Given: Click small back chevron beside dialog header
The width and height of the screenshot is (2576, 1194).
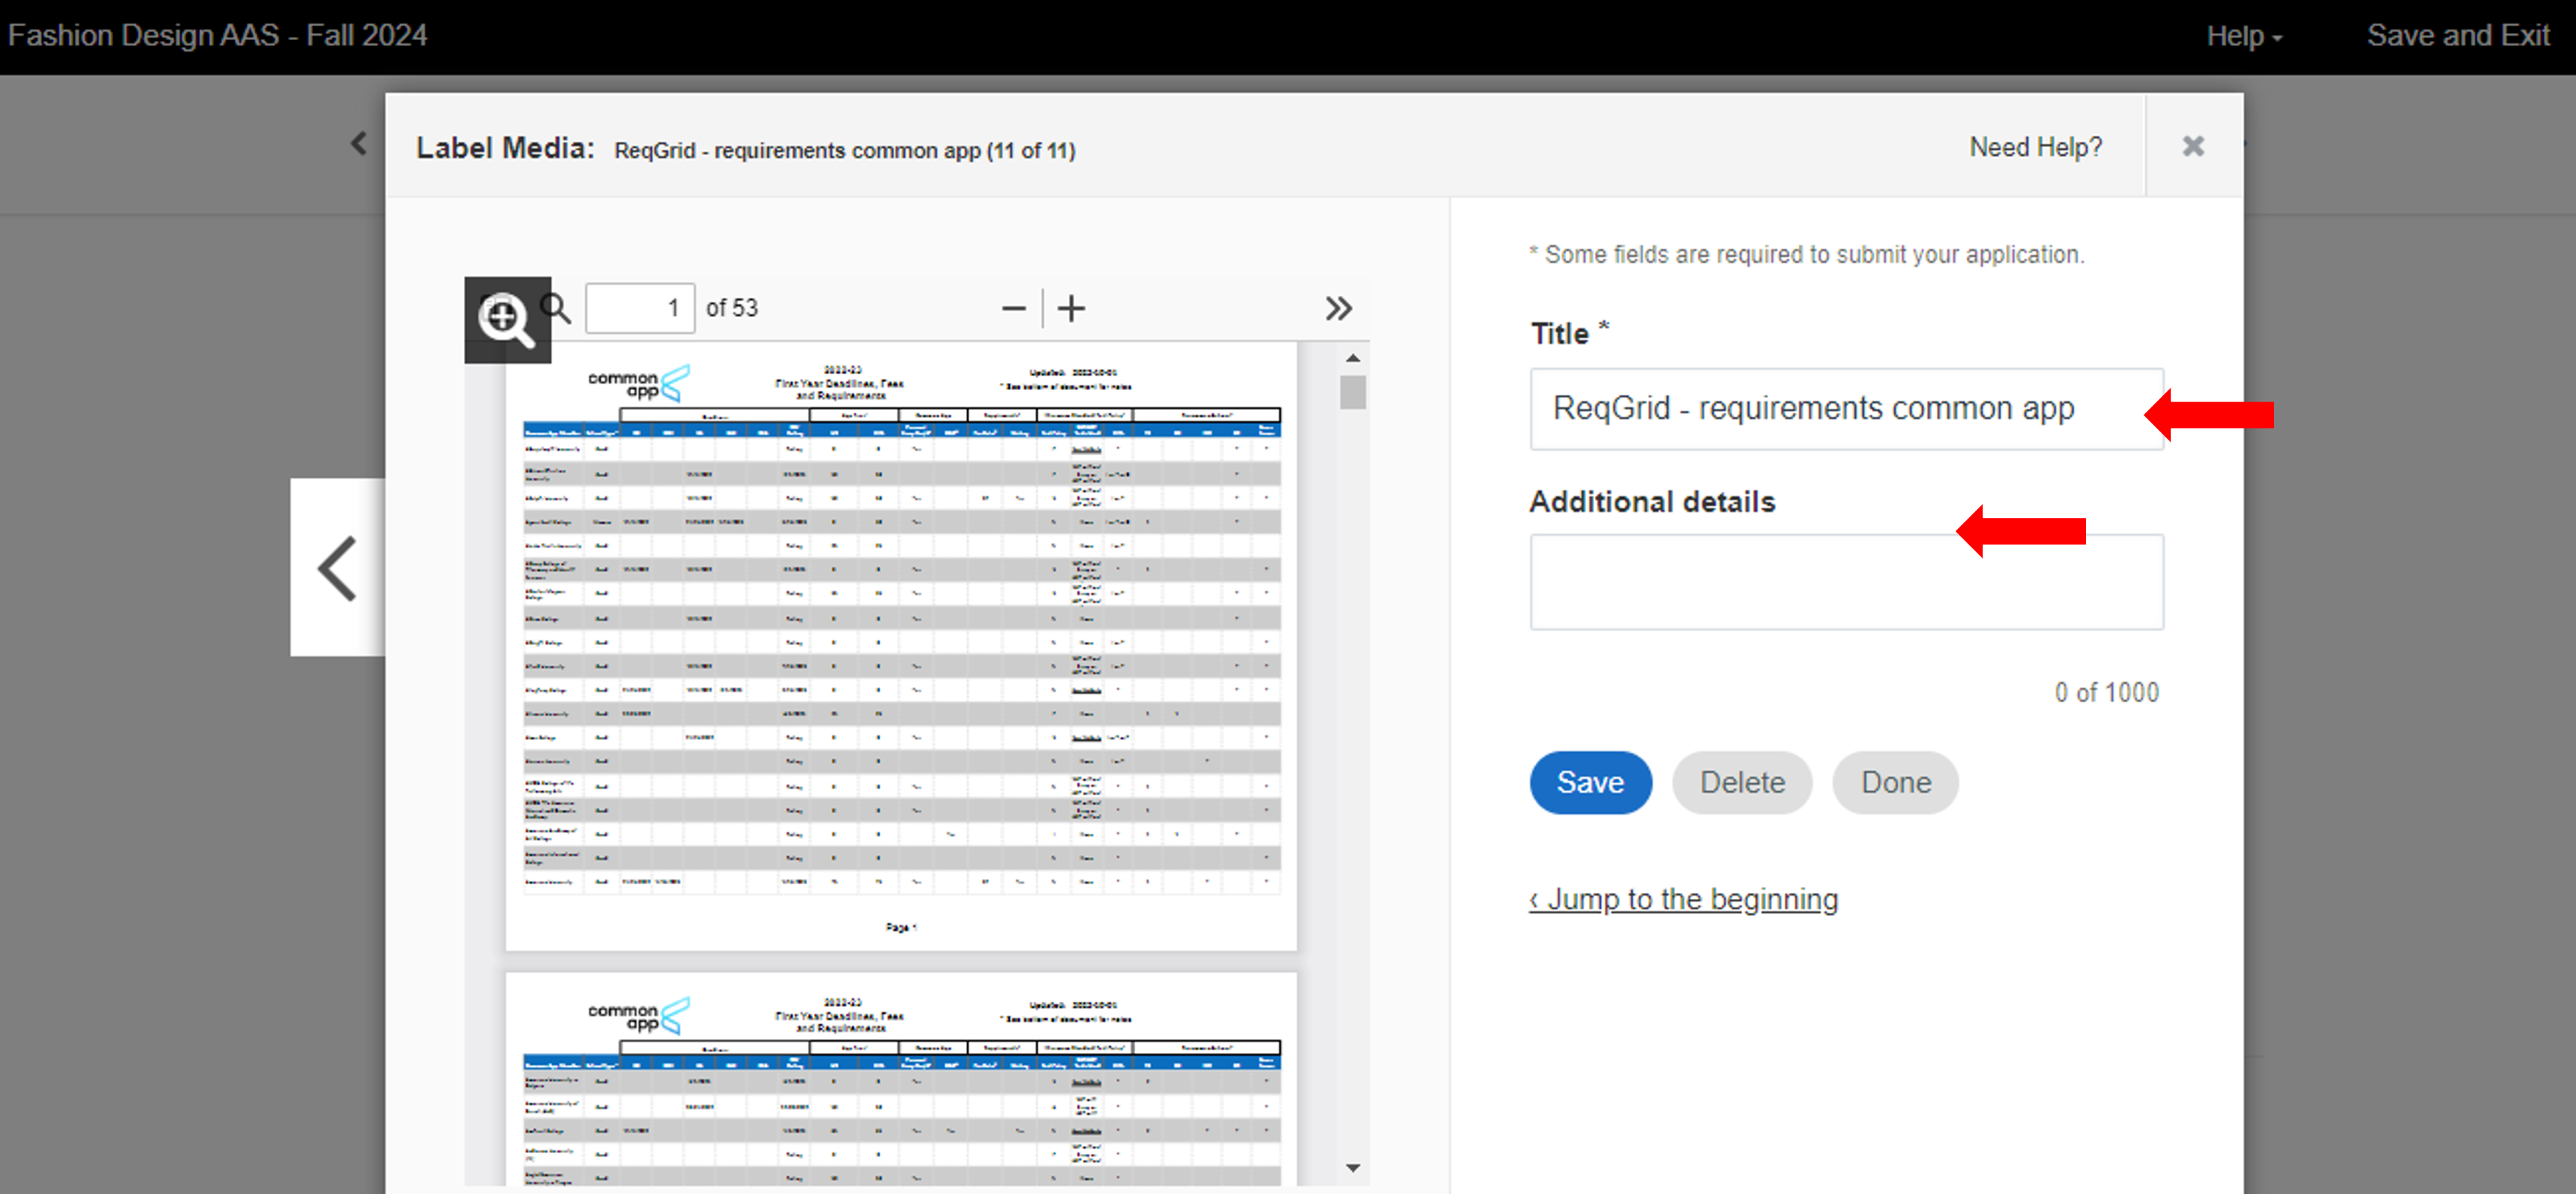Looking at the screenshot, I should pyautogui.click(x=358, y=144).
